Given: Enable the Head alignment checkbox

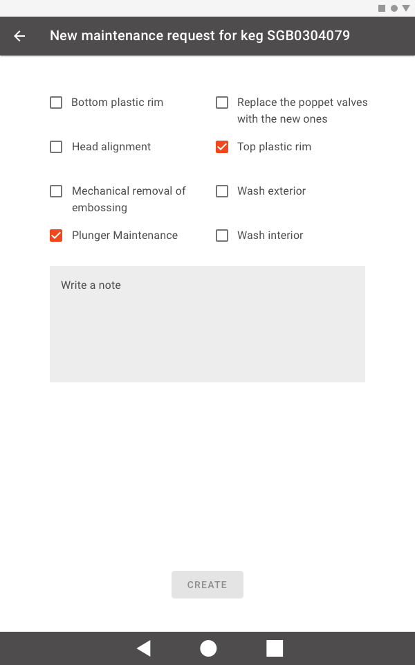Looking at the screenshot, I should tap(56, 147).
